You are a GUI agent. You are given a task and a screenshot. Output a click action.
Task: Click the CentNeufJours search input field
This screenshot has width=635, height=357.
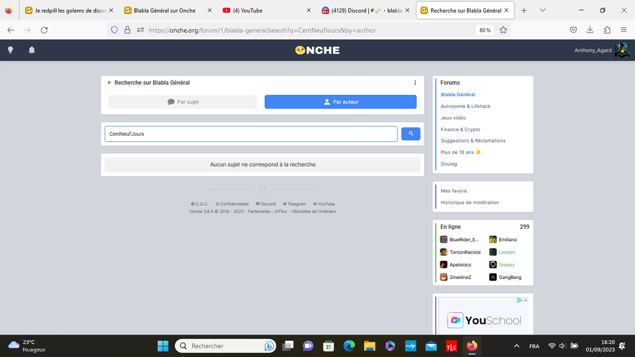(x=251, y=134)
